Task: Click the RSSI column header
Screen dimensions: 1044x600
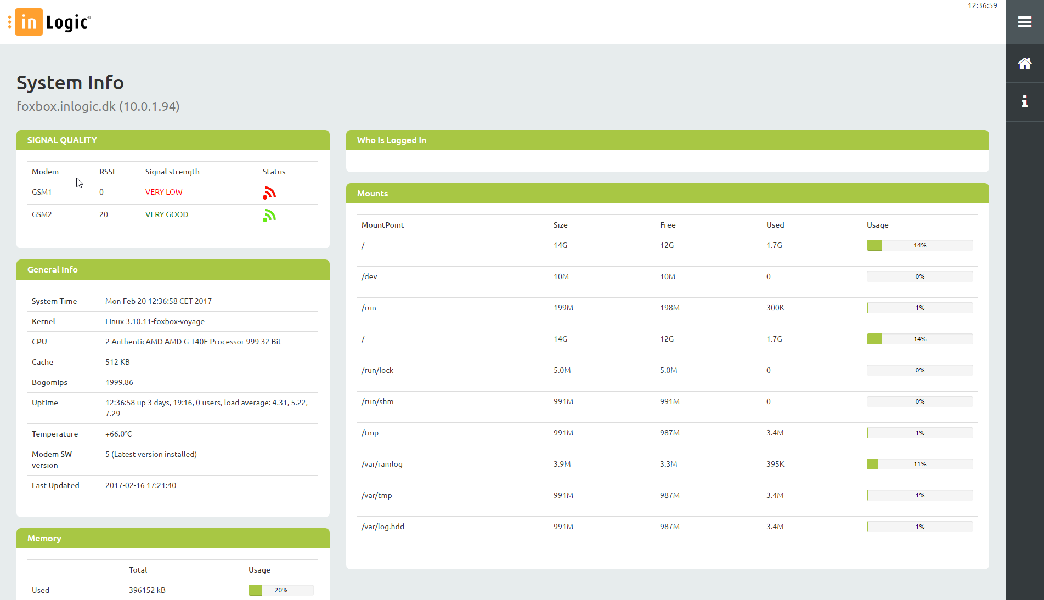Action: pyautogui.click(x=107, y=172)
